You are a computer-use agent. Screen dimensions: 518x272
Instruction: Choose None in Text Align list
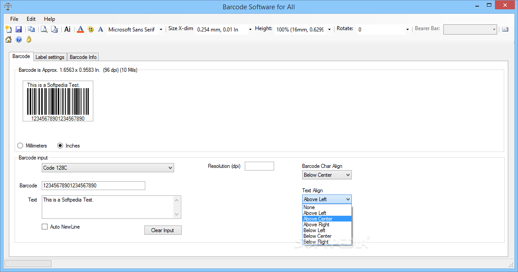(x=327, y=207)
